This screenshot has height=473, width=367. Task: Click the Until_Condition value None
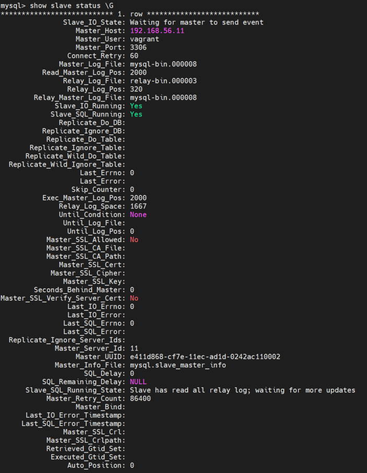[138, 214]
